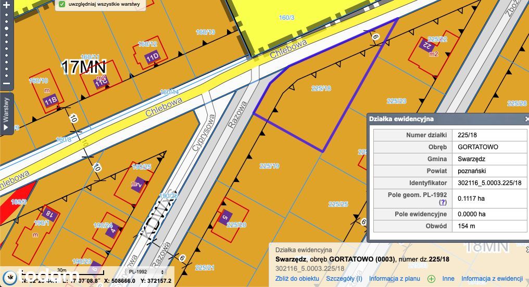Click parcel label 160/10 on map
Image resolution: width=529 pixels, height=287 pixels.
39,81
